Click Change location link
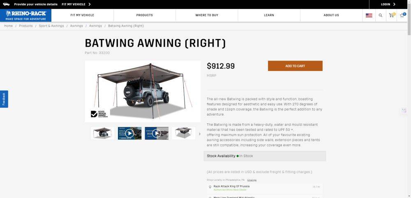The width and height of the screenshot is (411, 198). point(252,180)
